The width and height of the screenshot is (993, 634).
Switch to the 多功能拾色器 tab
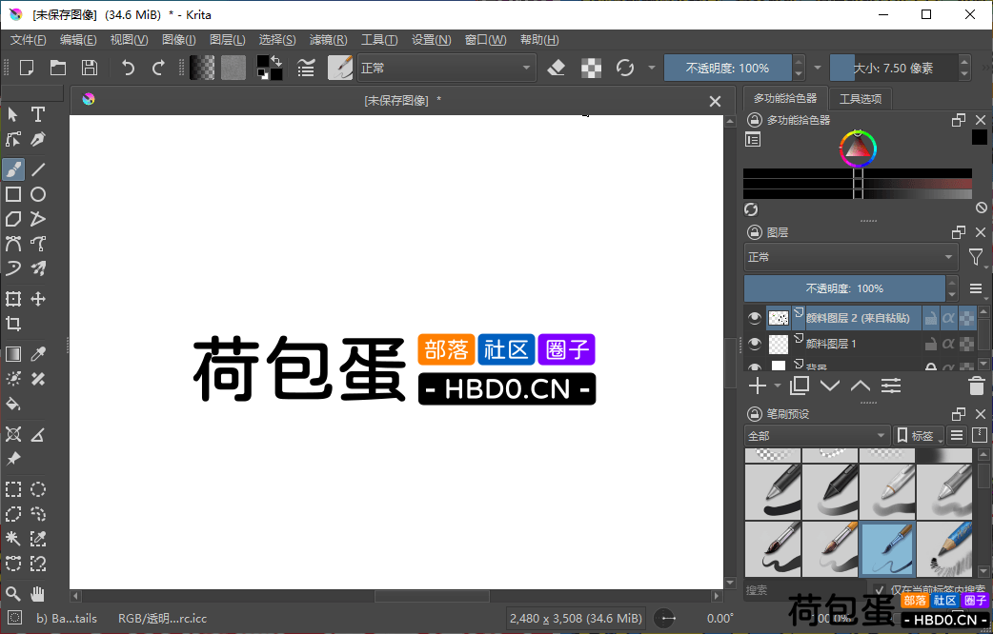[x=785, y=98]
